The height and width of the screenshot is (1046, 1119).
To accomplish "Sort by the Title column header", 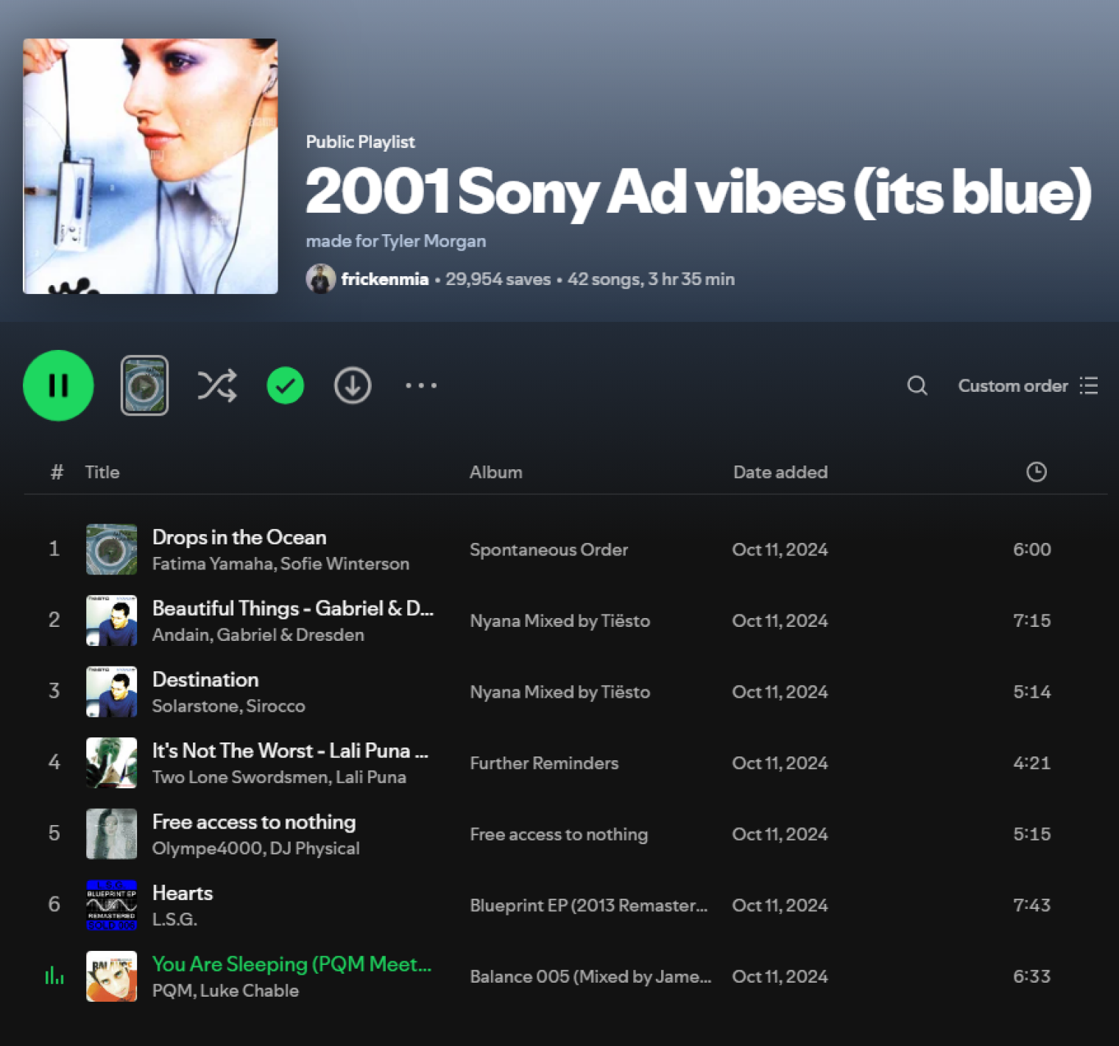I will pyautogui.click(x=102, y=472).
